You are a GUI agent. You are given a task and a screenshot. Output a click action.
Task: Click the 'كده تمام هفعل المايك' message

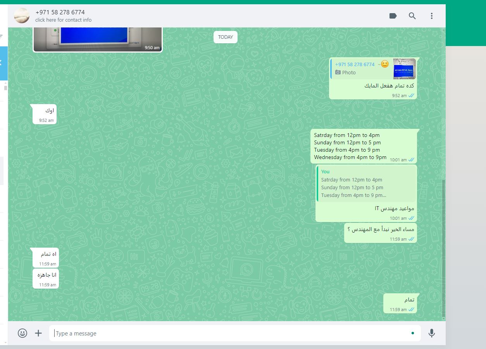[x=389, y=86]
